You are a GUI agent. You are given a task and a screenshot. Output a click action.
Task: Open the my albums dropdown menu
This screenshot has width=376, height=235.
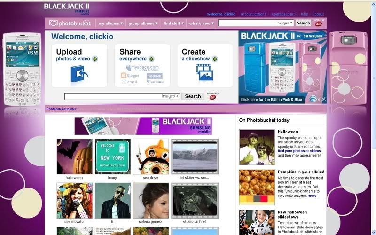pos(110,23)
